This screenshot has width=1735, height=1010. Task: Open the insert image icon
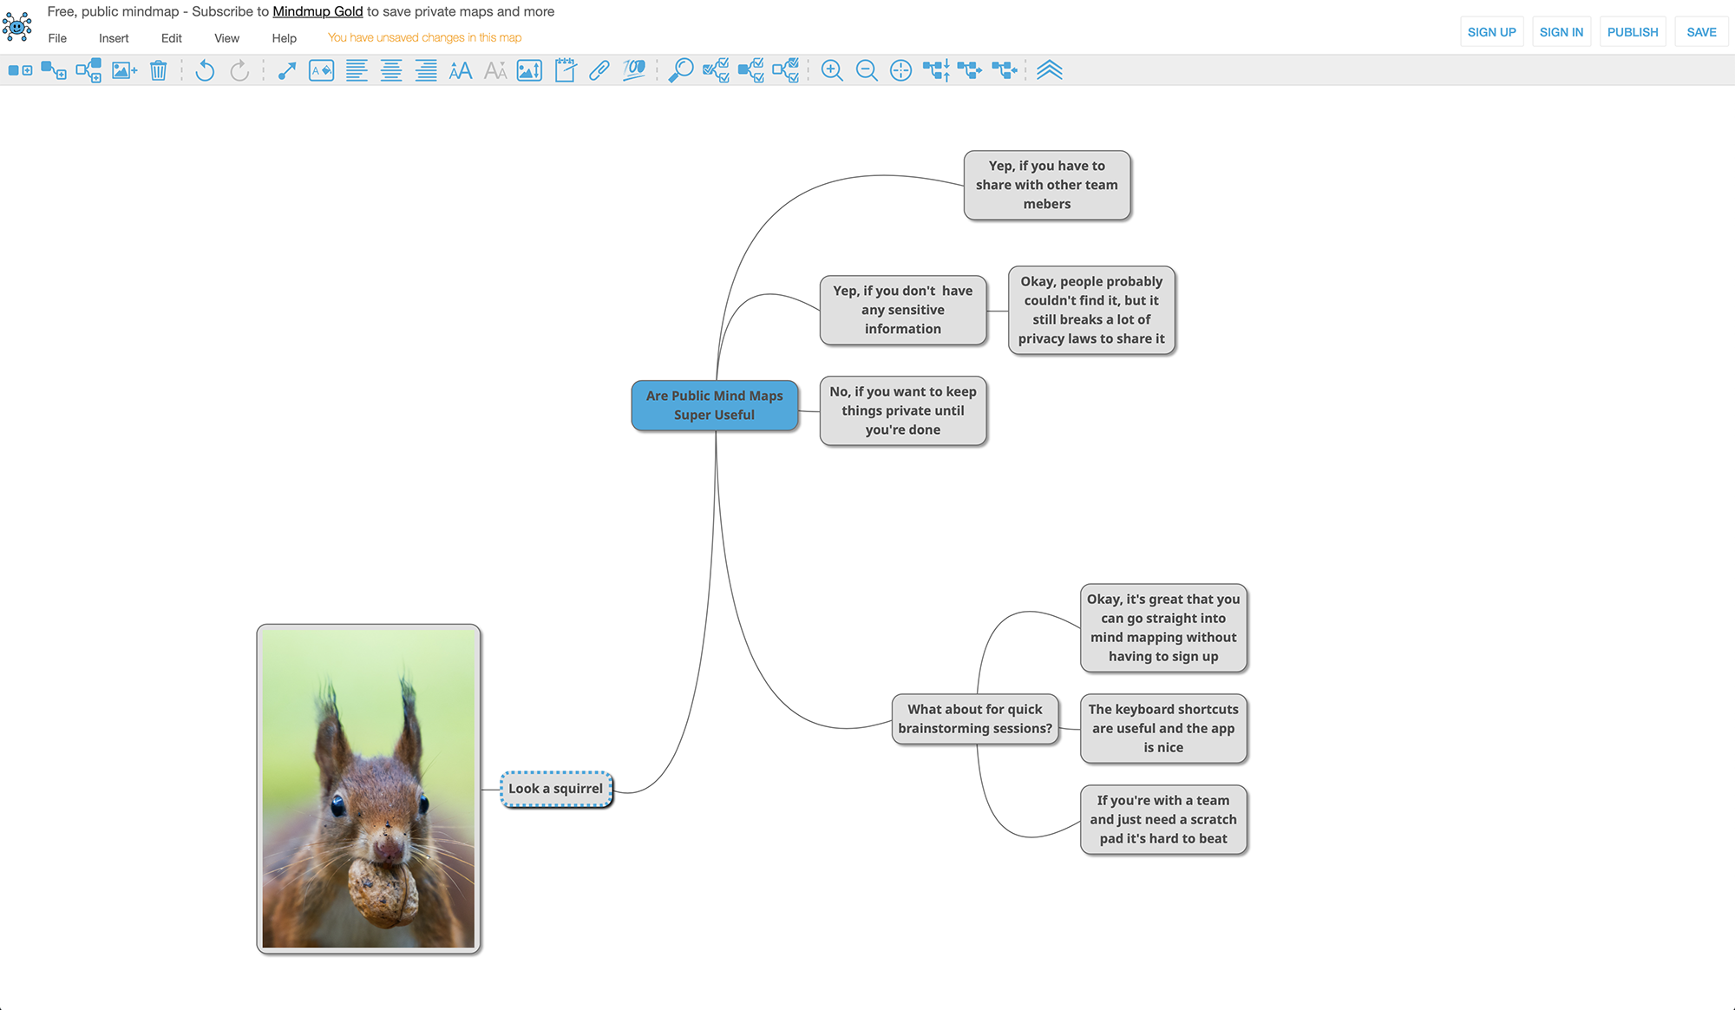[x=123, y=70]
